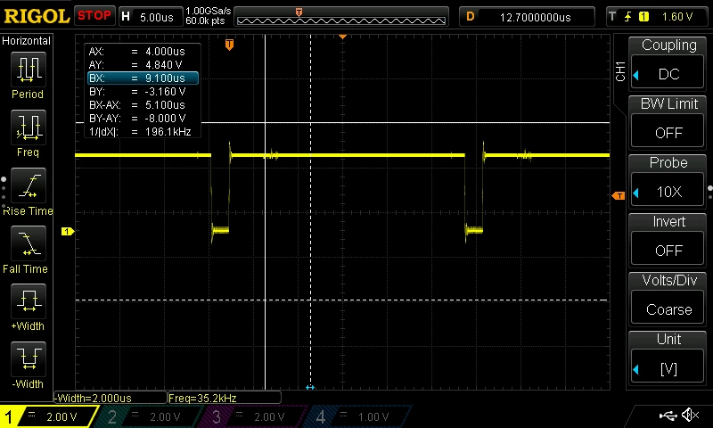713x428 pixels.
Task: Click the horizontal timebase H 5.00us field
Action: pyautogui.click(x=151, y=17)
